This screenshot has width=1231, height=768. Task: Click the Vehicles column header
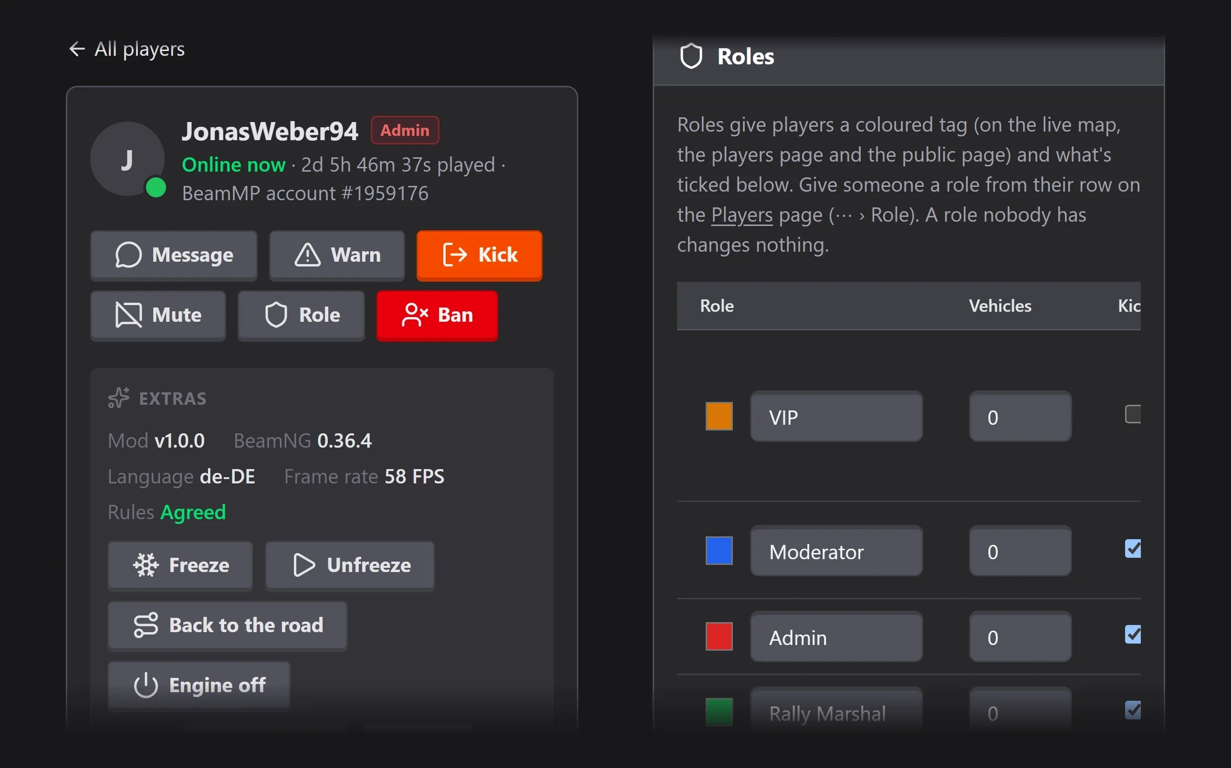click(1000, 306)
